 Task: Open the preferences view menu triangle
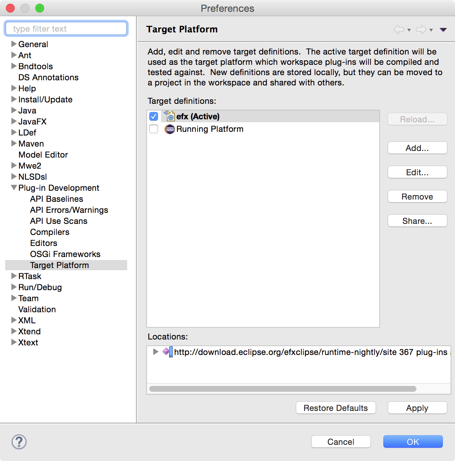pyautogui.click(x=443, y=29)
